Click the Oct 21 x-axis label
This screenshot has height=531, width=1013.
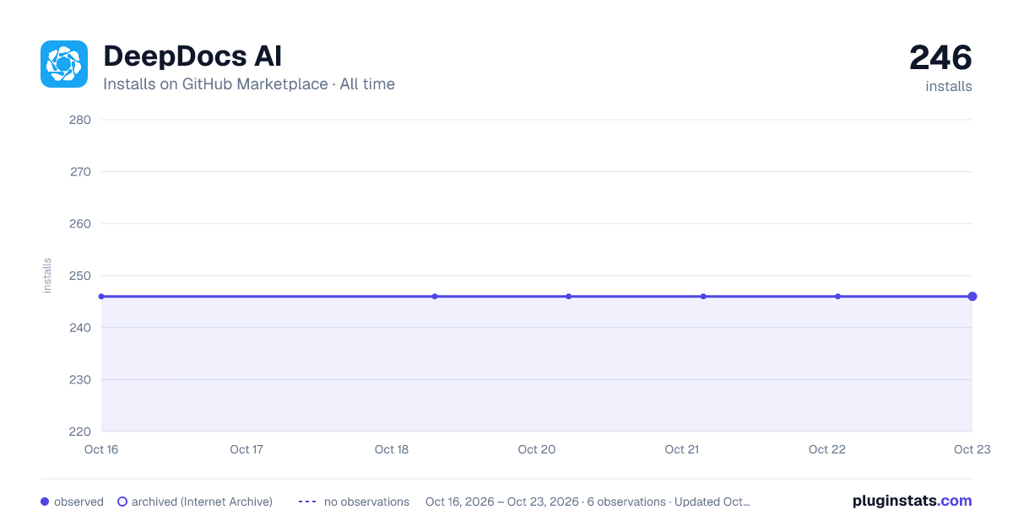point(682,449)
